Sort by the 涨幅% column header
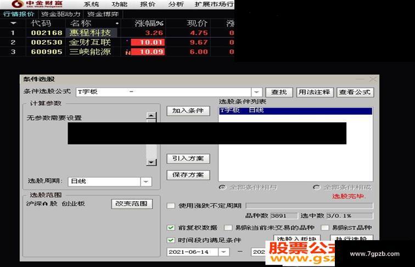Viewport: 415px width, 267px height. (x=149, y=23)
